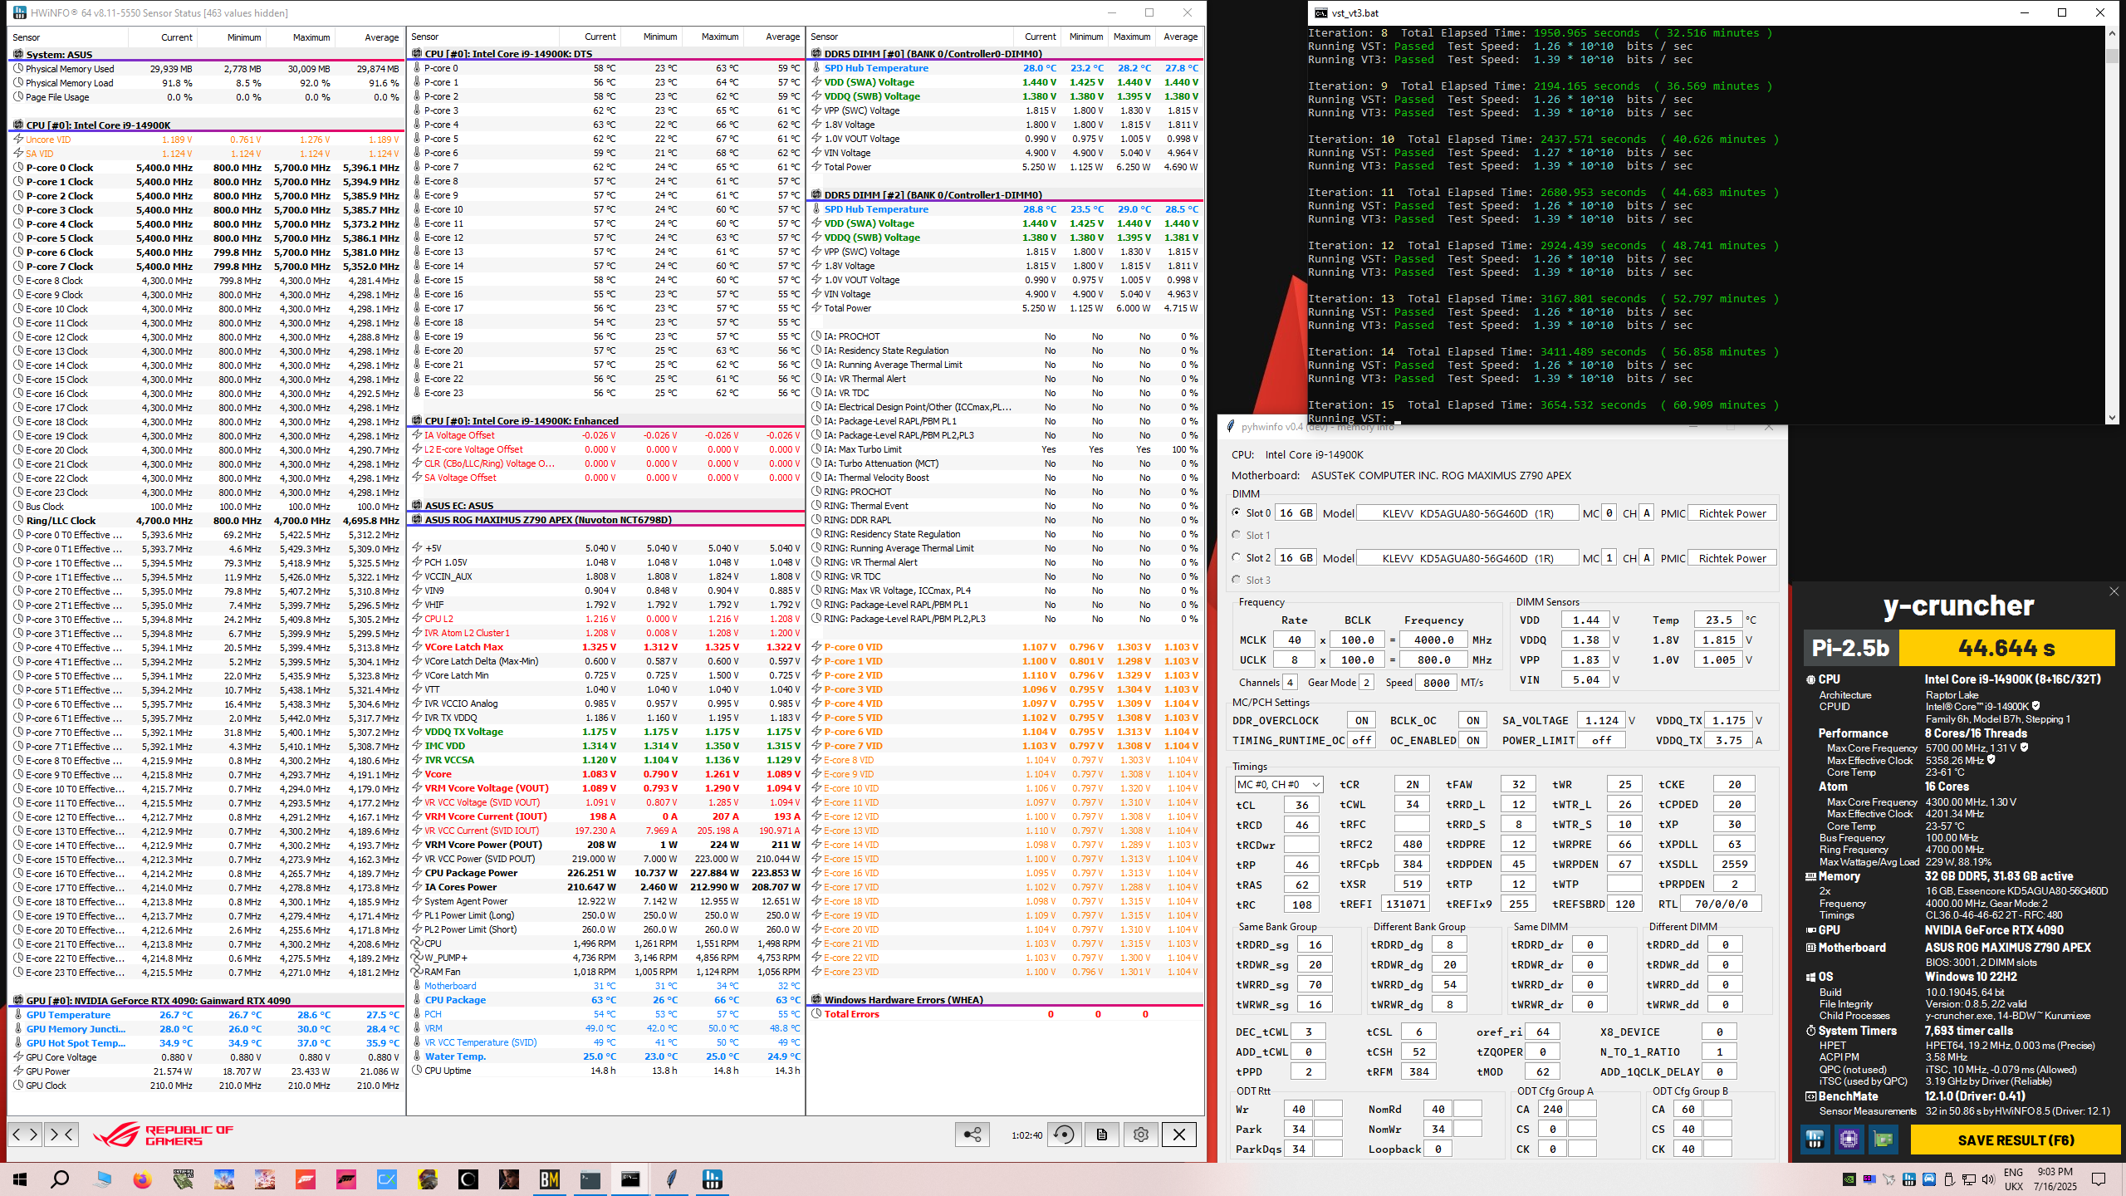Viewport: 2126px width, 1196px height.
Task: Open Forza red taskbar icon
Action: point(306,1179)
